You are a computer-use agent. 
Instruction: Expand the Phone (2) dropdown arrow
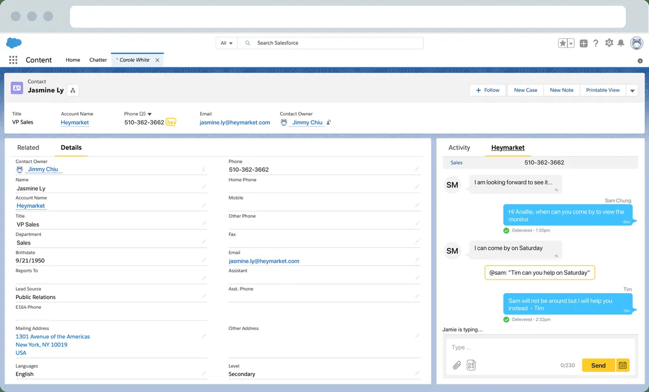[150, 114]
